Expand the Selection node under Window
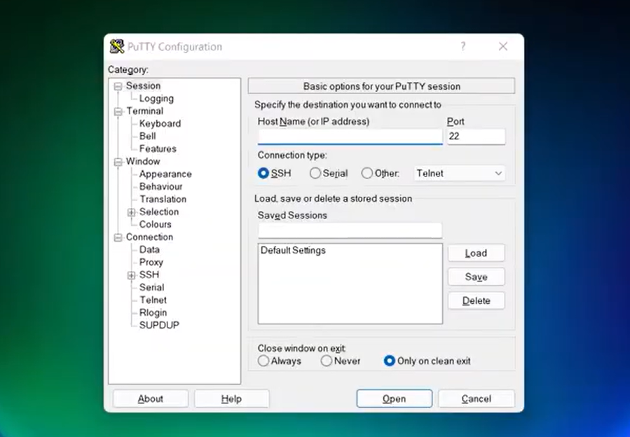This screenshot has height=437, width=630. pyautogui.click(x=131, y=212)
